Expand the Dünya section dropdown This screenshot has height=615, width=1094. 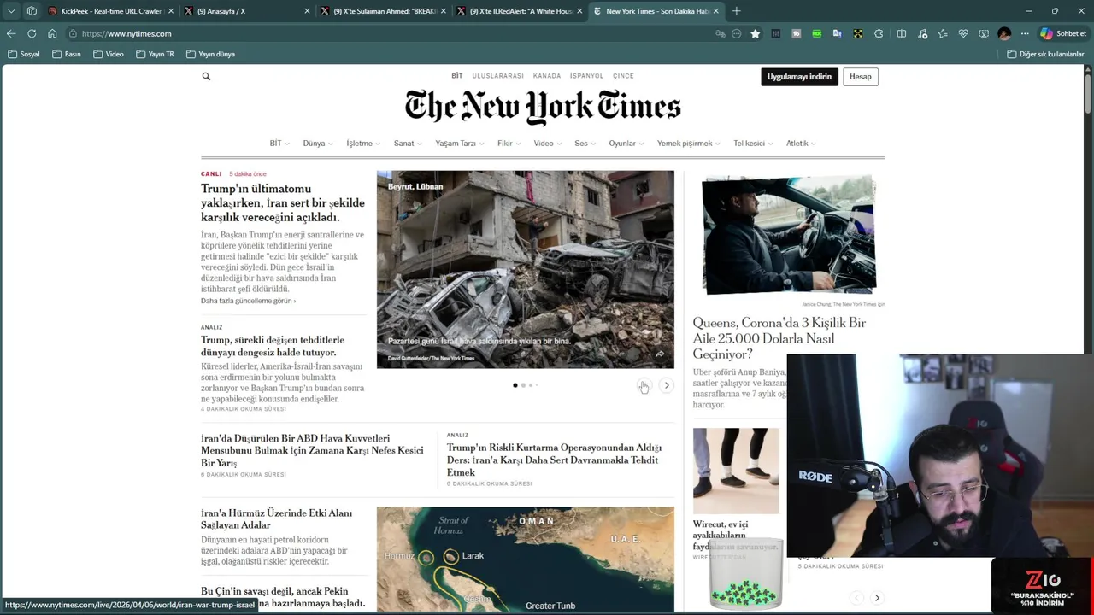318,143
